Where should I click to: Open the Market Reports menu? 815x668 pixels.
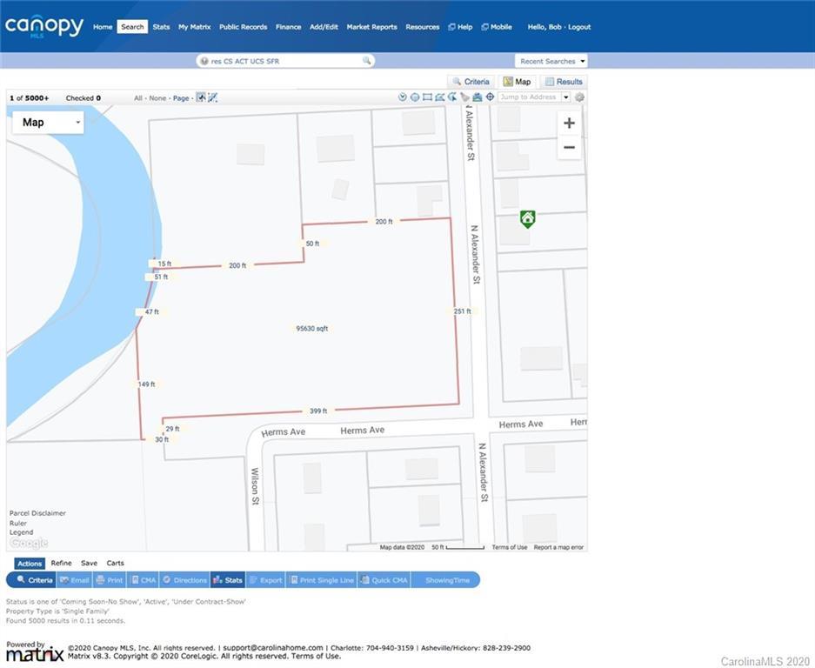(x=371, y=27)
